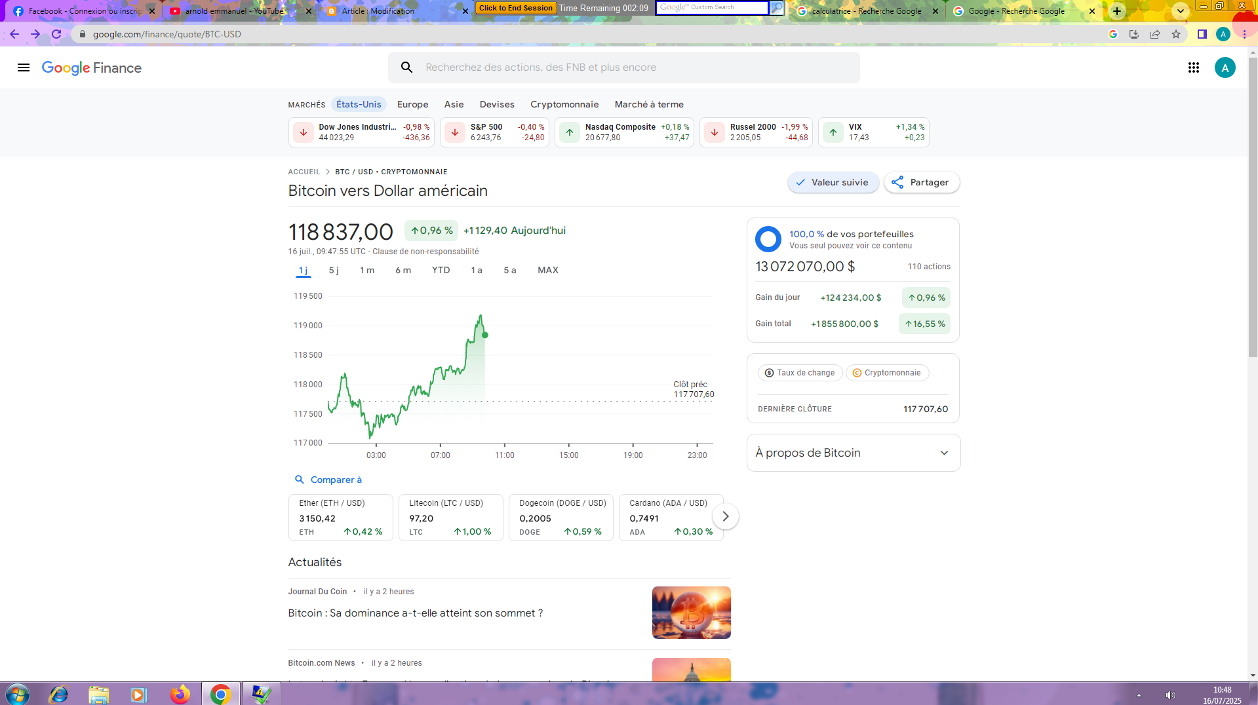Click the page vertical scrollbar thumb
This screenshot has height=705, width=1258.
pyautogui.click(x=1253, y=206)
